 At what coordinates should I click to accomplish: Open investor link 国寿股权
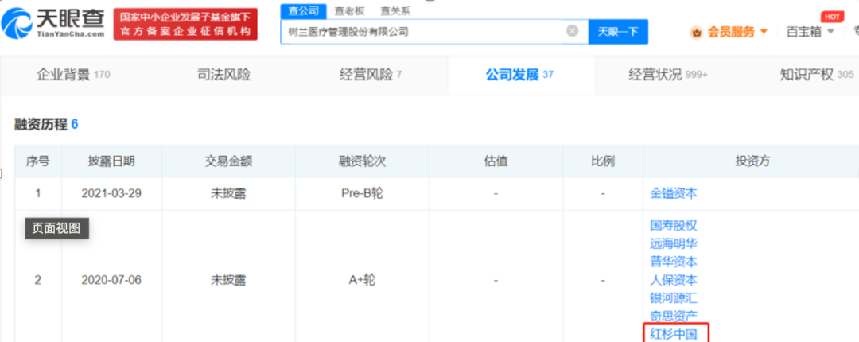(674, 225)
